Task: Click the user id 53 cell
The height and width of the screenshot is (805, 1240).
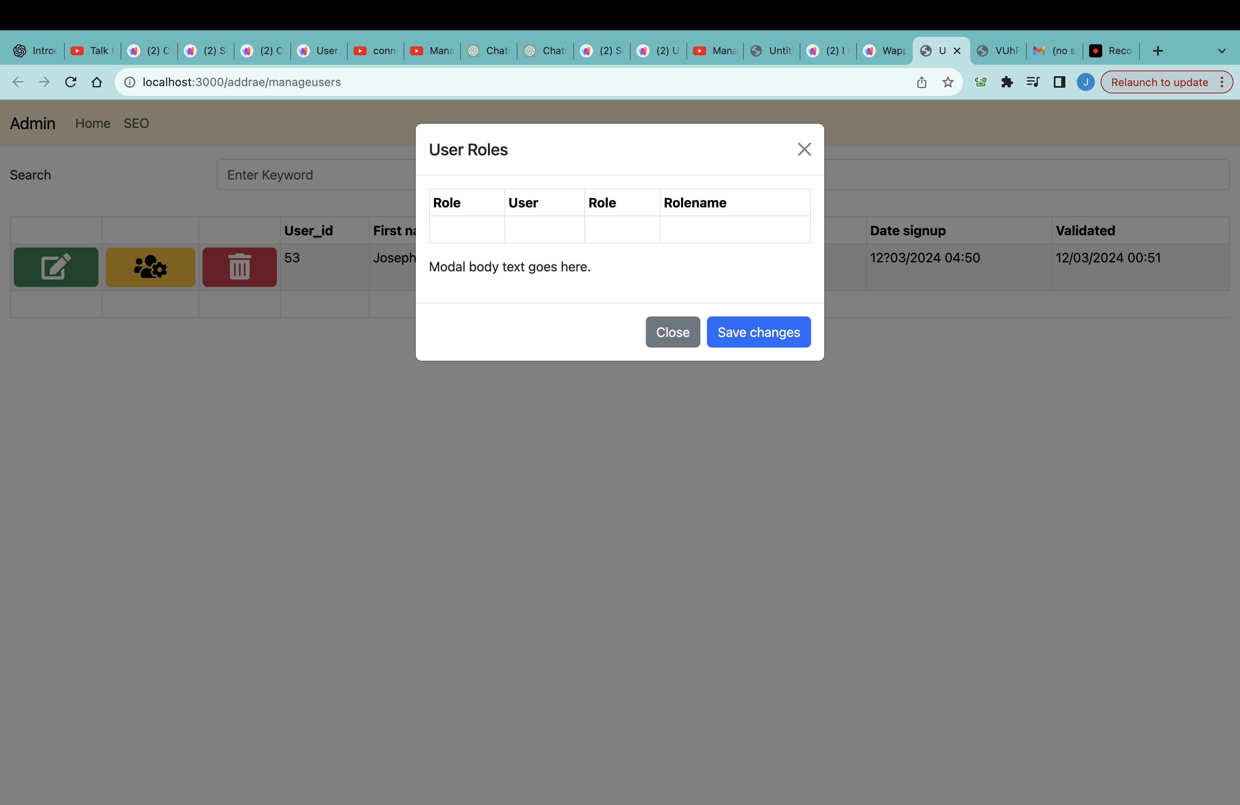Action: [x=325, y=266]
